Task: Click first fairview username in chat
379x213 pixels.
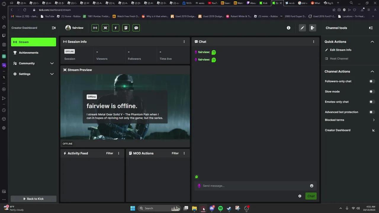Action: [204, 52]
